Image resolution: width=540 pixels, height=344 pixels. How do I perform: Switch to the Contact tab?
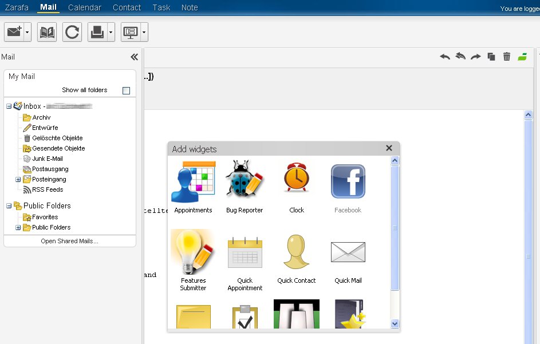point(127,7)
